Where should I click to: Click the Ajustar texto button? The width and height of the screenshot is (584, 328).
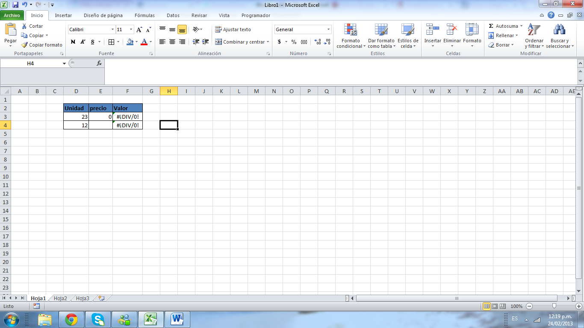[x=233, y=29]
